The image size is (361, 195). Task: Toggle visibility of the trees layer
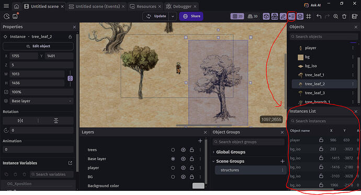coord(183,150)
